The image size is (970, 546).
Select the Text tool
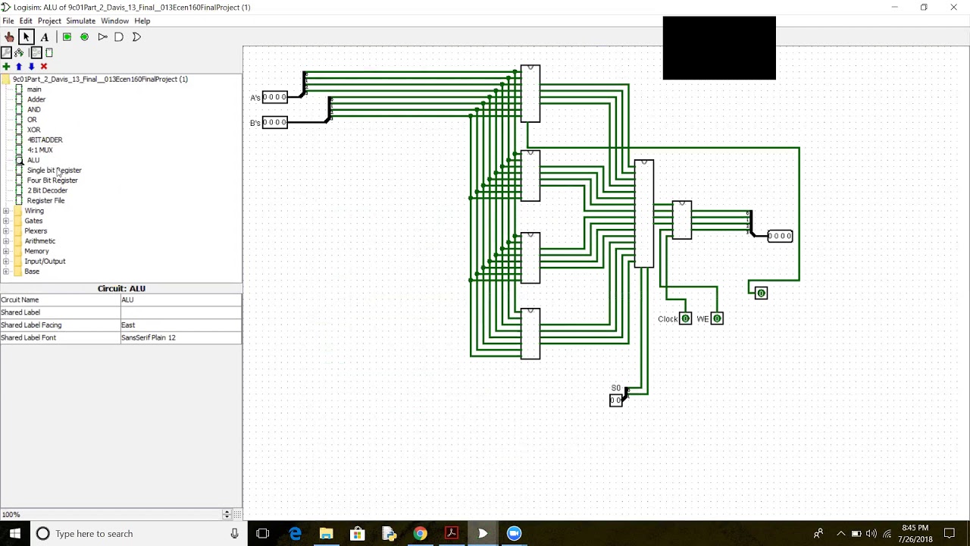45,36
